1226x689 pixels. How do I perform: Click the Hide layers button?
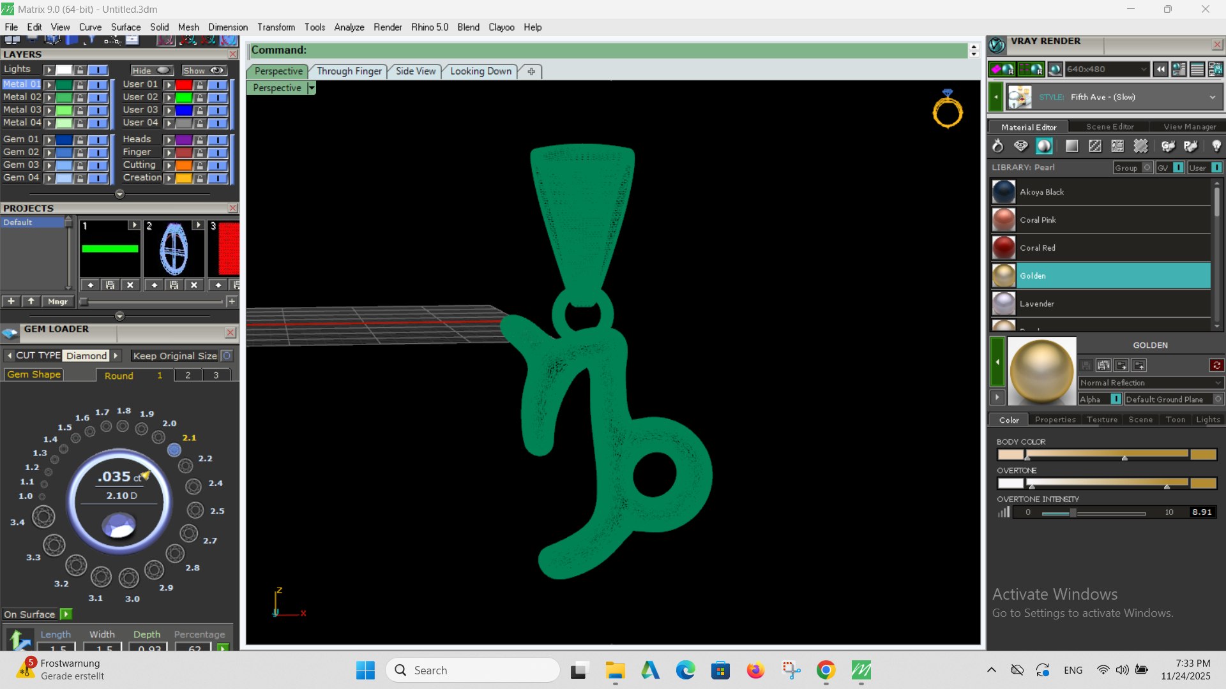(152, 70)
